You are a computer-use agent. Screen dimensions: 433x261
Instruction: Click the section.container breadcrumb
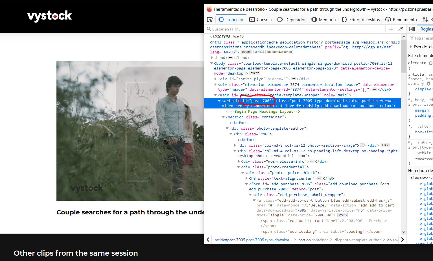pos(313,240)
